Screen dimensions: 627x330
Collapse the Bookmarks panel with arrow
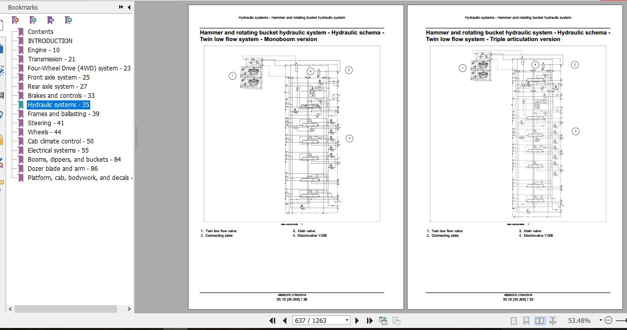pos(128,7)
